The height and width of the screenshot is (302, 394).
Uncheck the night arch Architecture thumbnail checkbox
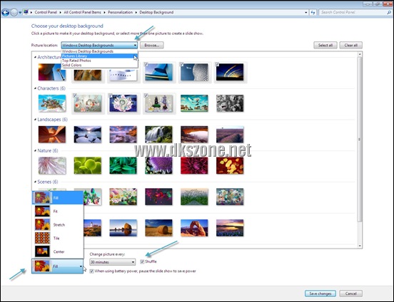point(218,65)
